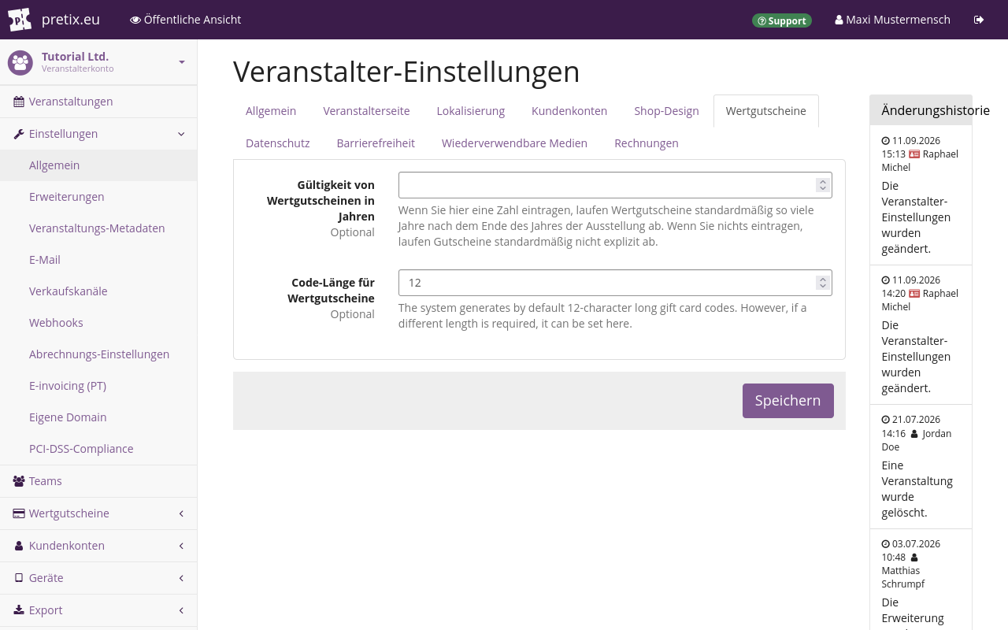
Task: Click the wrench icon beside Einstellungen
Action: [19, 134]
